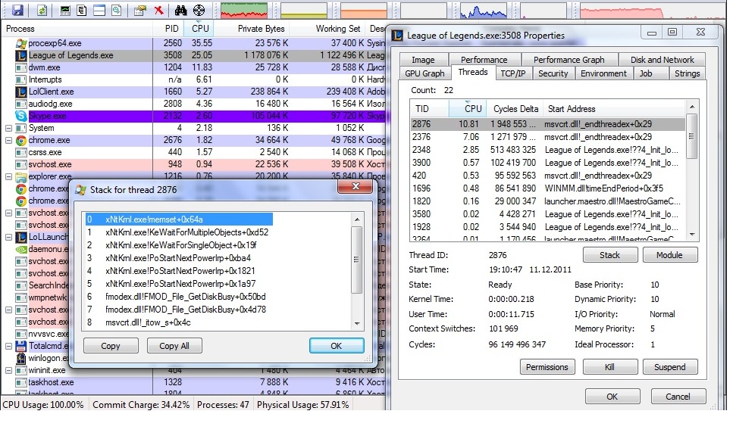Viewport: 733px width, 442px height.
Task: Click the crosshair Find Window target icon
Action: tap(199, 11)
